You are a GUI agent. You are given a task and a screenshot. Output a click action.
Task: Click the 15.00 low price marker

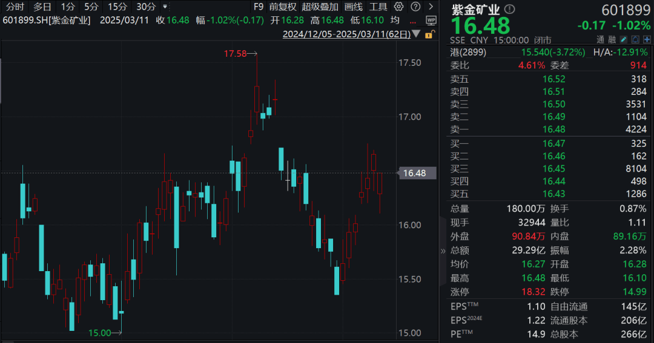coord(100,333)
